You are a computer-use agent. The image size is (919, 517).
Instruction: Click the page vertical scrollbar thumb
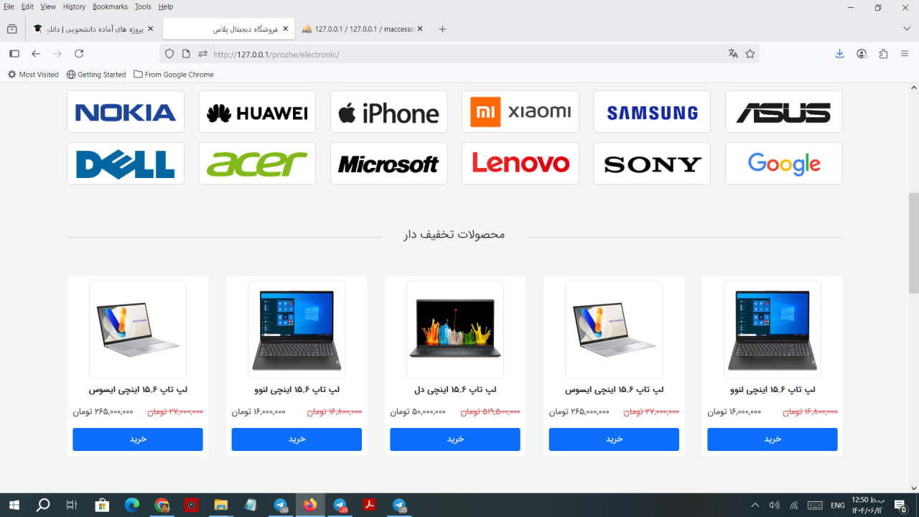point(913,243)
